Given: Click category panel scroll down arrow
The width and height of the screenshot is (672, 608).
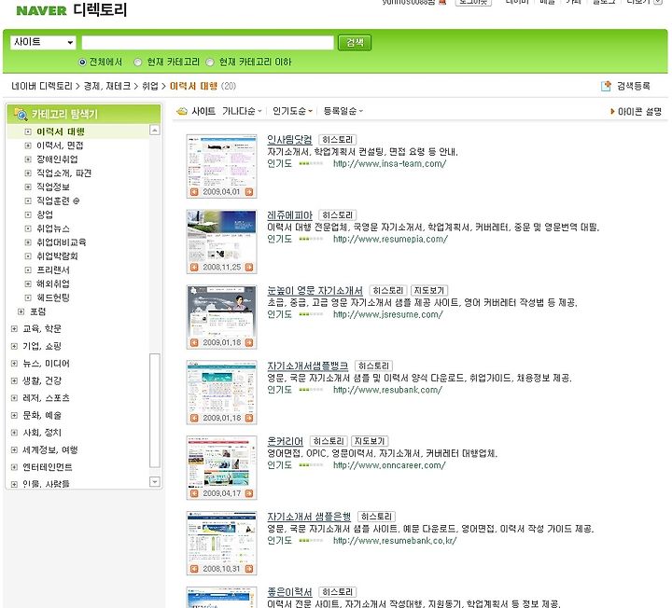Looking at the screenshot, I should tap(155, 482).
